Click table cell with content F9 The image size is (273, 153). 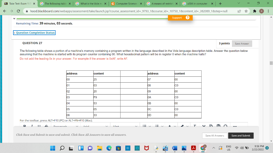107,97
